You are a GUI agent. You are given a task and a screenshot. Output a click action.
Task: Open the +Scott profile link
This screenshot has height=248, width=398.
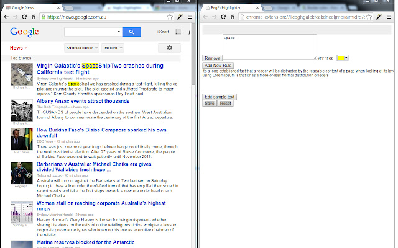tap(163, 32)
